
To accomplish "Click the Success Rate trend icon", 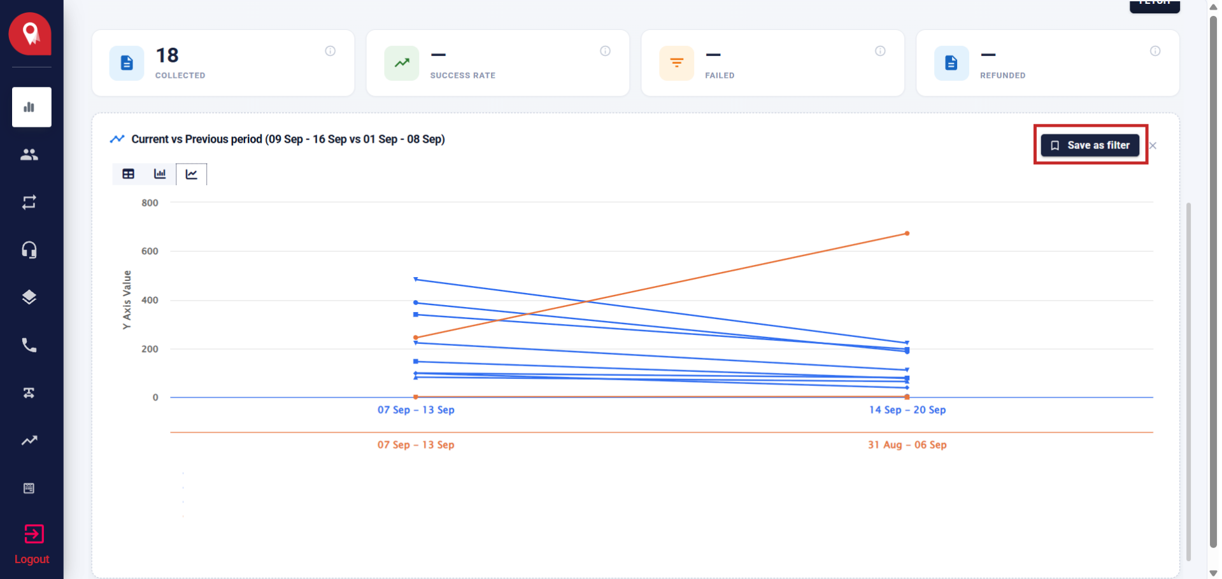I will point(402,63).
